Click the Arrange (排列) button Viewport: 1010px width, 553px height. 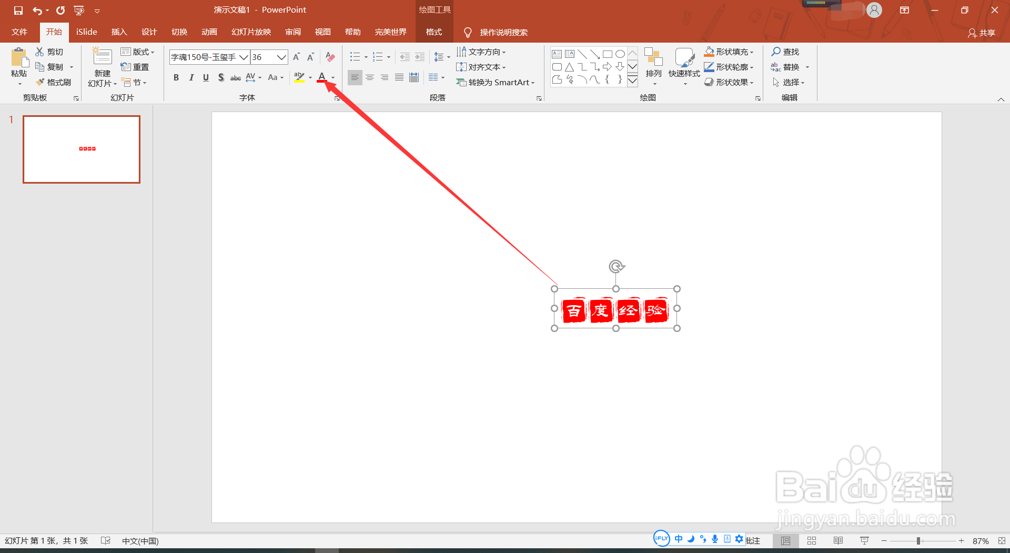click(x=653, y=66)
